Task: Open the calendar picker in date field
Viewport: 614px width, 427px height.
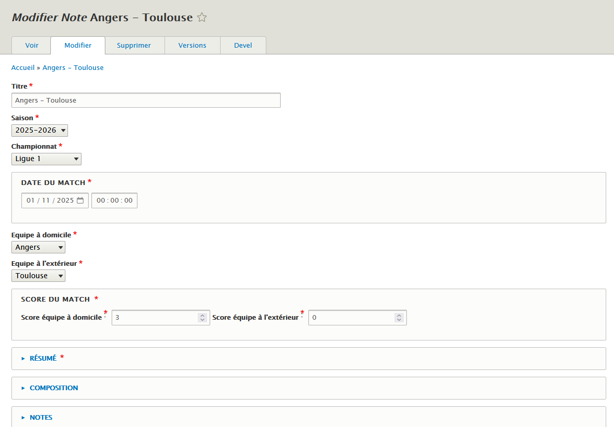Action: coord(80,201)
